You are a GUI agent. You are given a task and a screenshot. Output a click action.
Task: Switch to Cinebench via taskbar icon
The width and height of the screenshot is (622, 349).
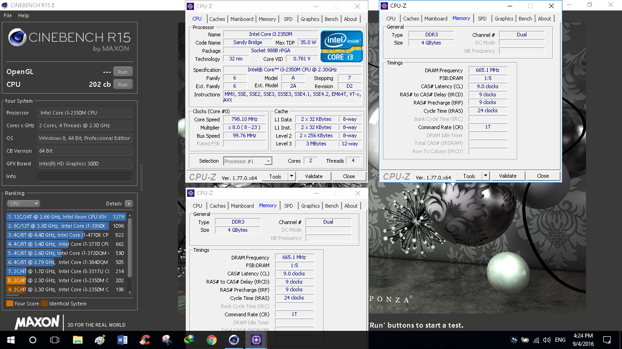pyautogui.click(x=234, y=340)
